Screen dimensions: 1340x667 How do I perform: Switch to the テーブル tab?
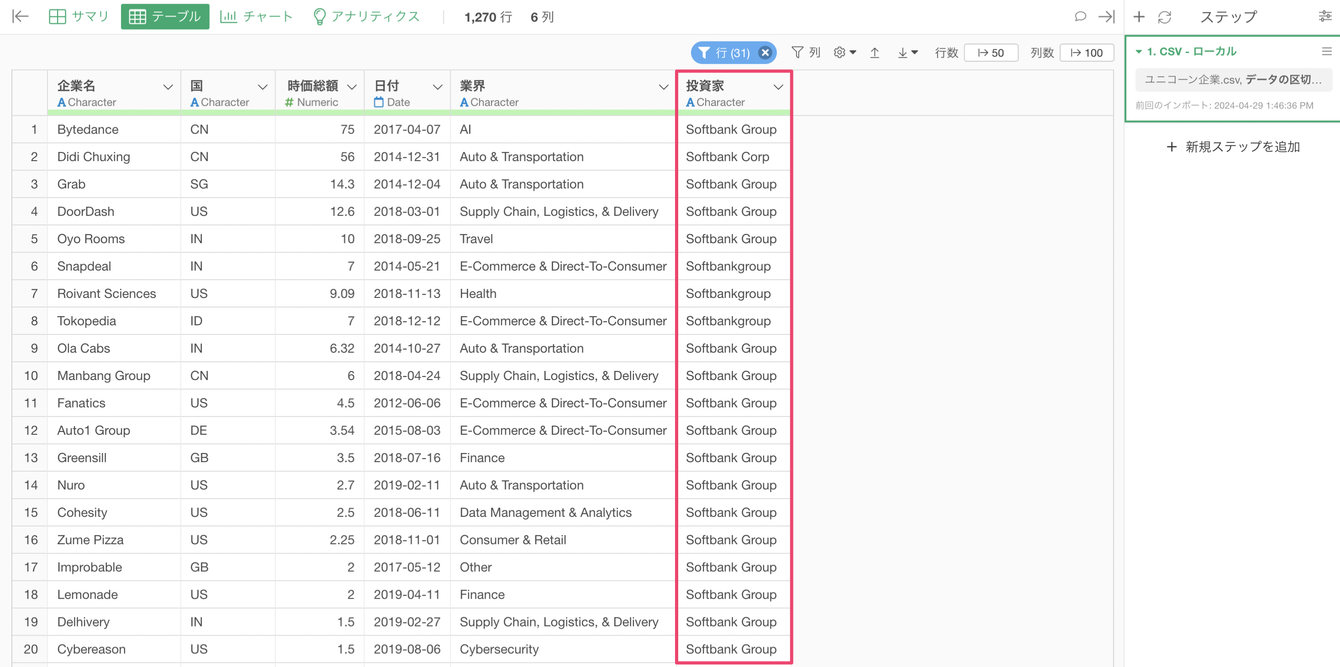pos(165,16)
